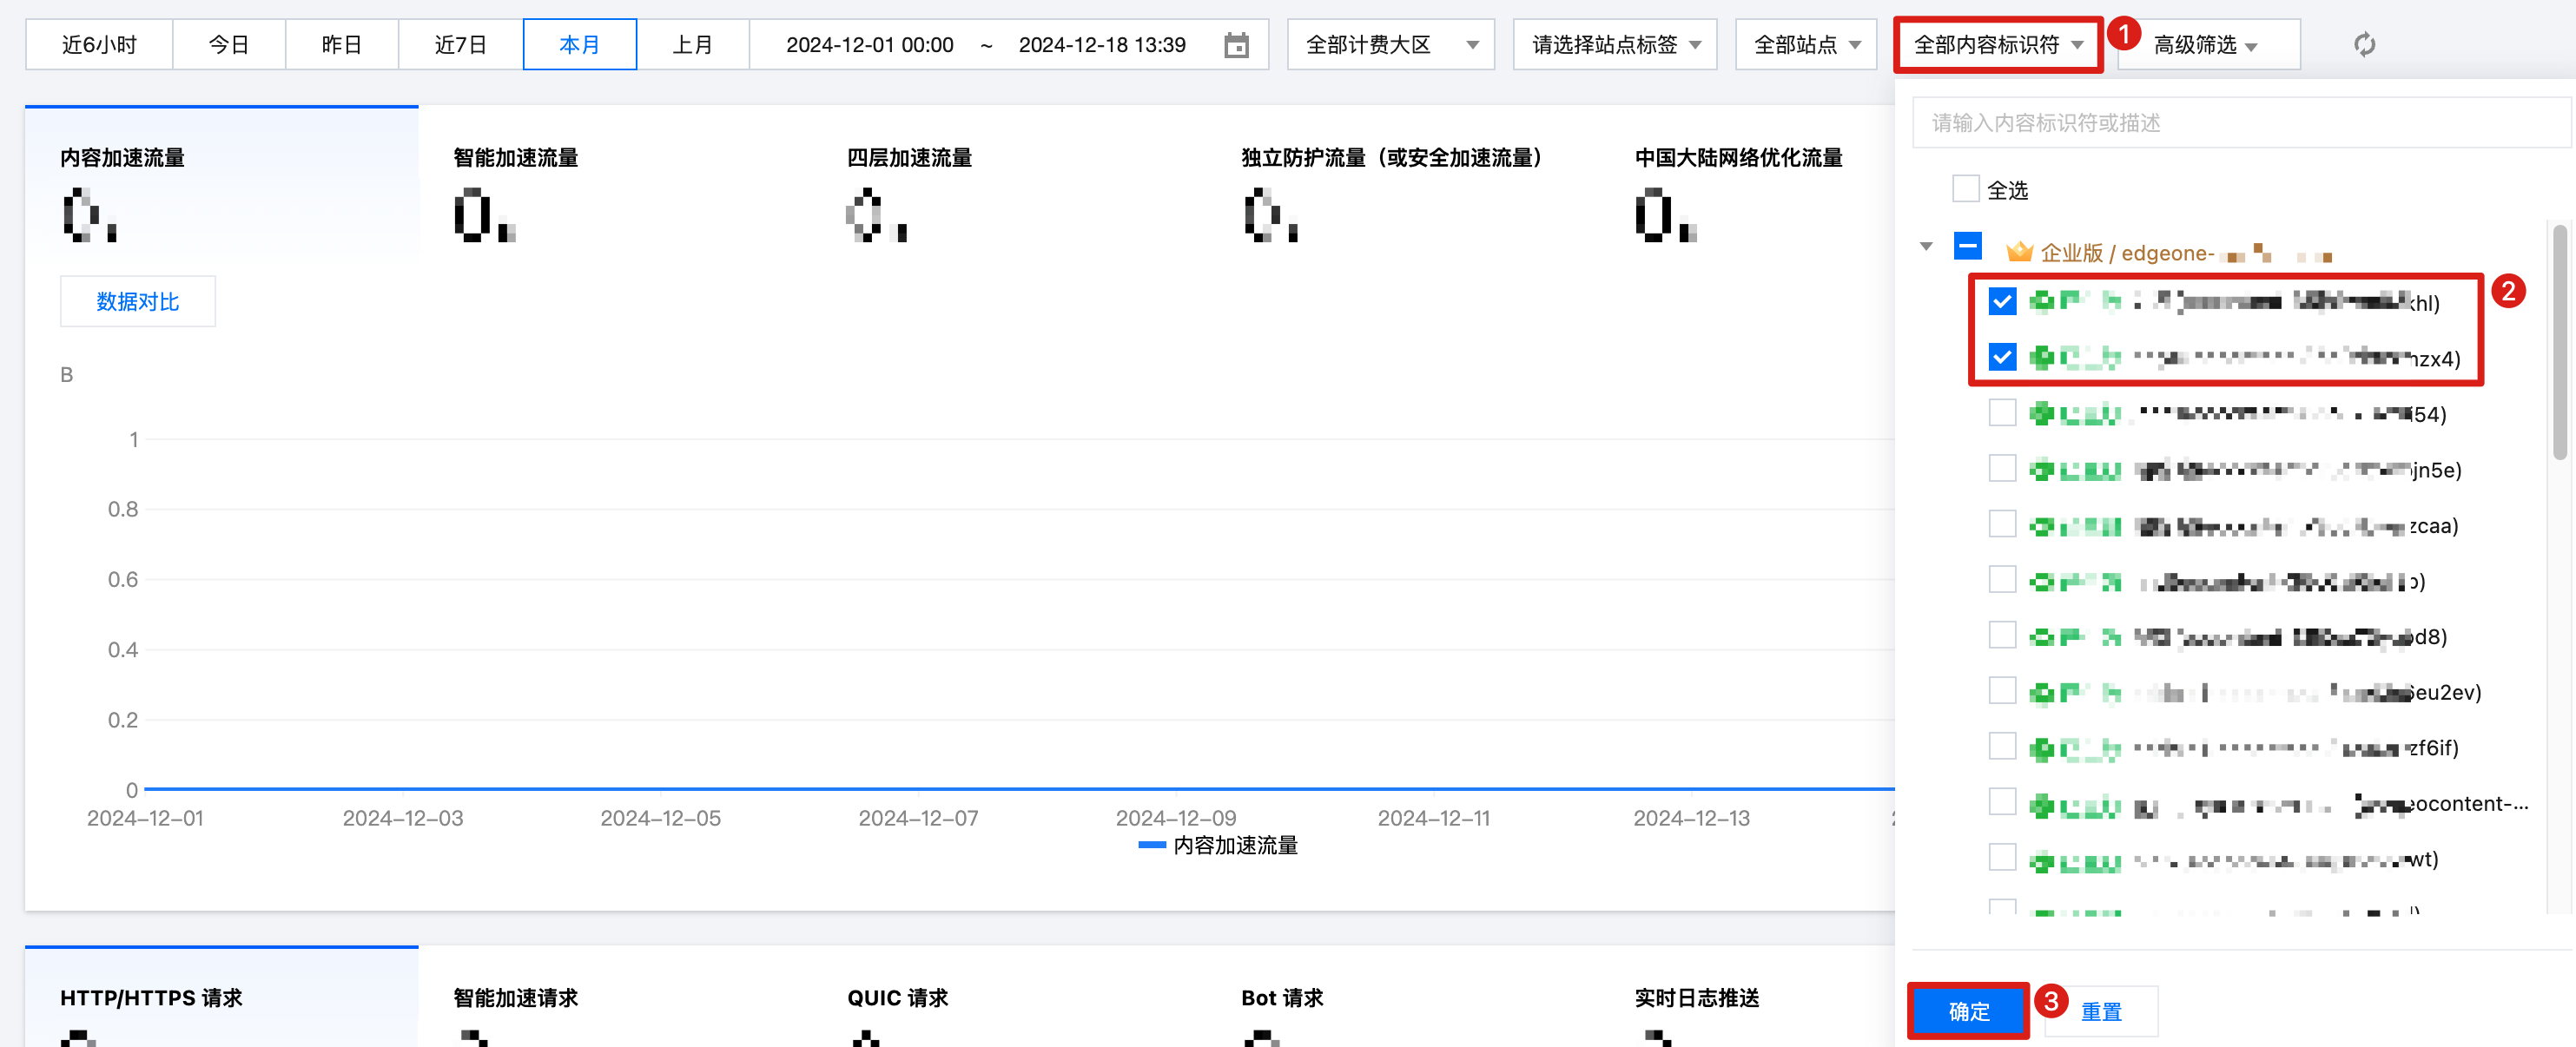Screen dimensions: 2576x1047
Task: Uncheck the checkbox for the item ending khl)
Action: click(2002, 301)
